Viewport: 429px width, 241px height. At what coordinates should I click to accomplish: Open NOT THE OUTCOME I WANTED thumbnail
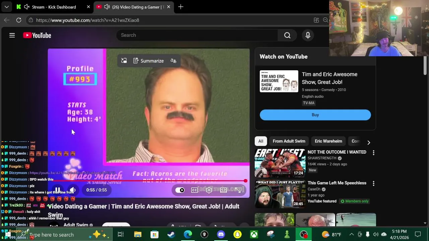click(280, 163)
